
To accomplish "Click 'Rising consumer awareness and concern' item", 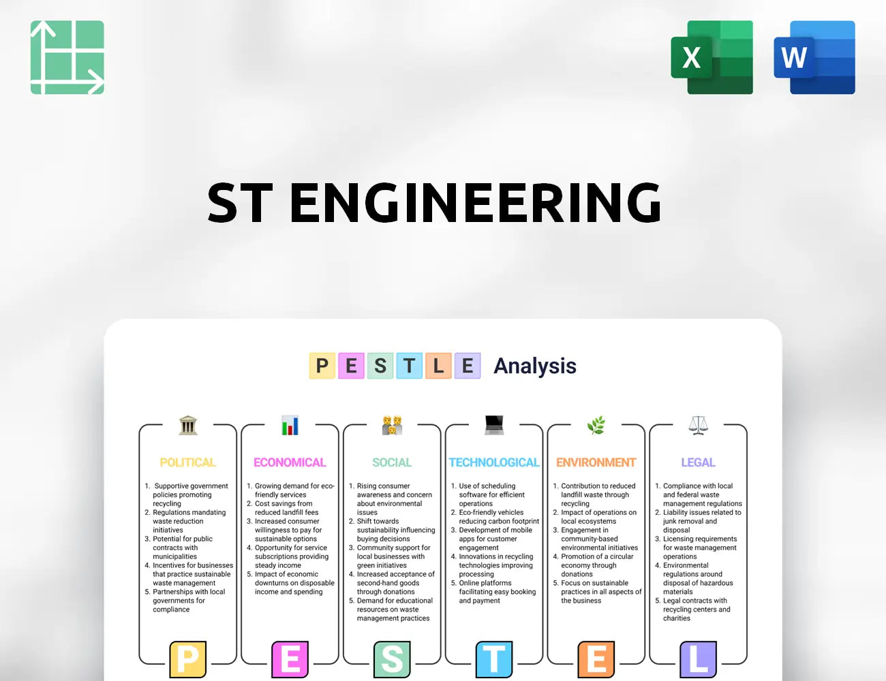I will [391, 499].
